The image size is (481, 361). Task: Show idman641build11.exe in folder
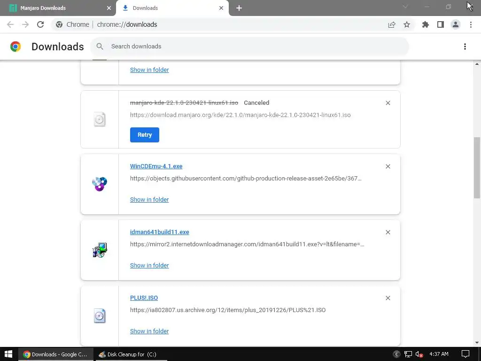point(149,265)
